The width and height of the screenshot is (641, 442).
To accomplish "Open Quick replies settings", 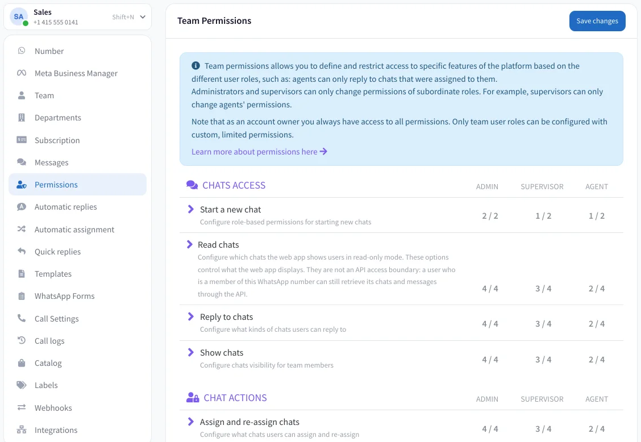I will (78, 252).
